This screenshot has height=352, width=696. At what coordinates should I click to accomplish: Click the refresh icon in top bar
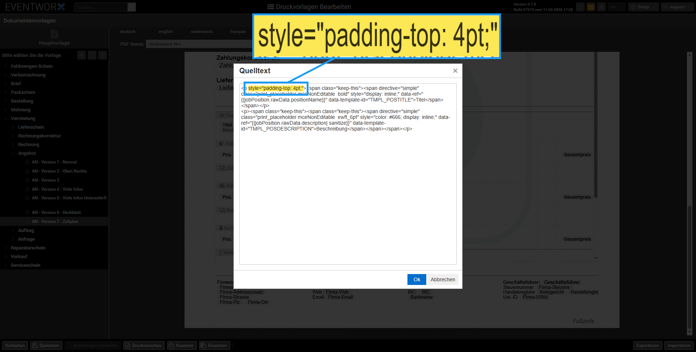[580, 7]
